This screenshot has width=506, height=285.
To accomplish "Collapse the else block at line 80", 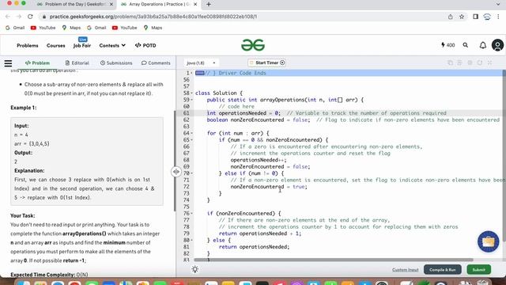I will [191, 240].
